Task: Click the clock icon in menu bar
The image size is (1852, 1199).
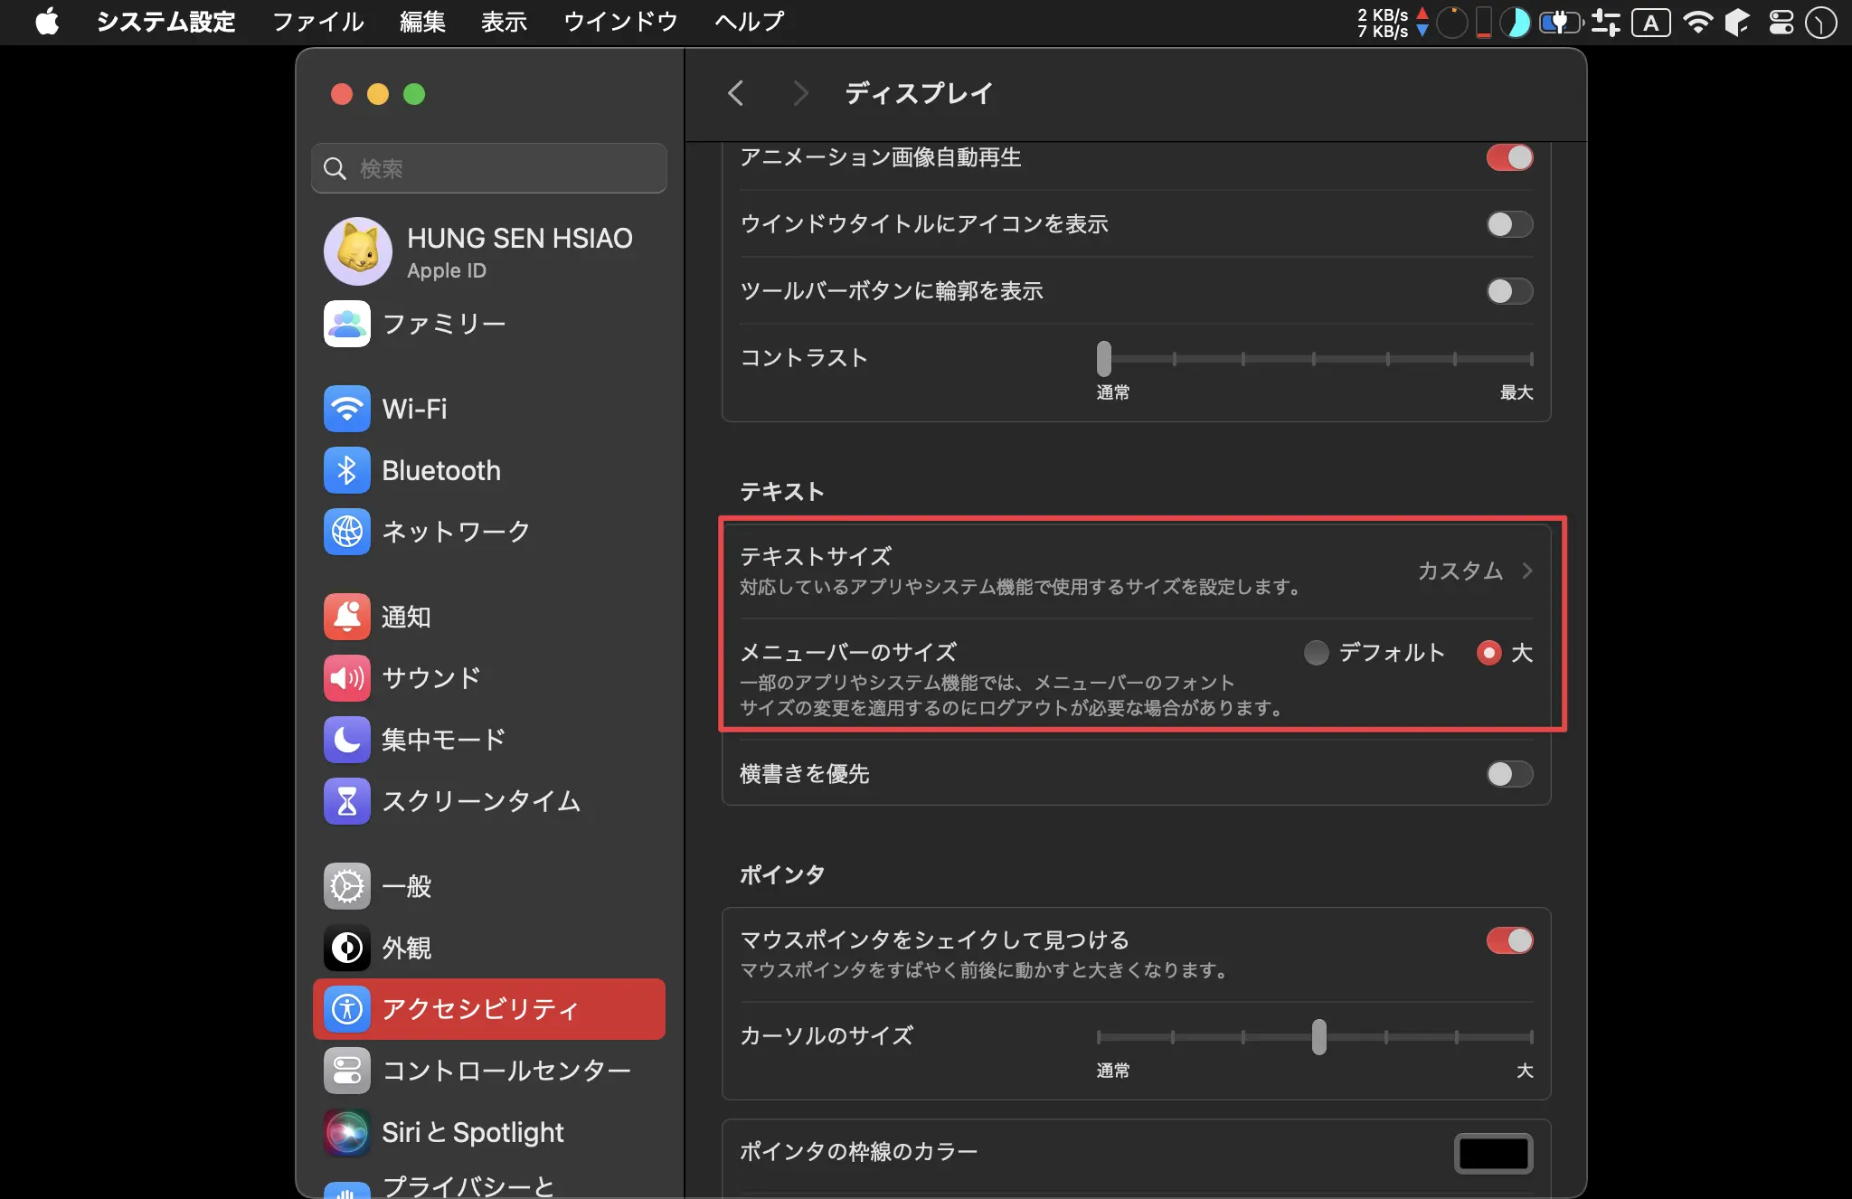Action: pos(1820,23)
